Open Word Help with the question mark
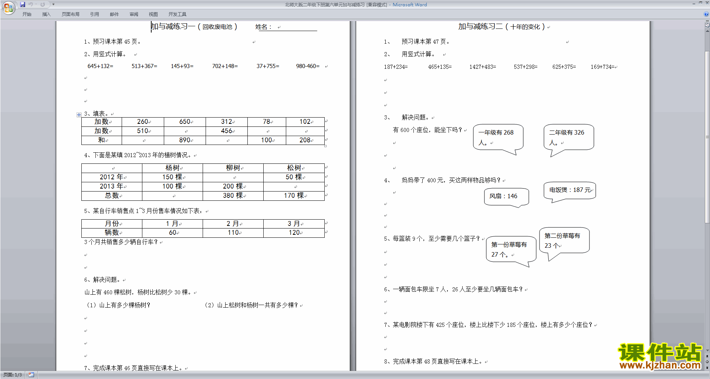710x379 pixels. point(706,14)
